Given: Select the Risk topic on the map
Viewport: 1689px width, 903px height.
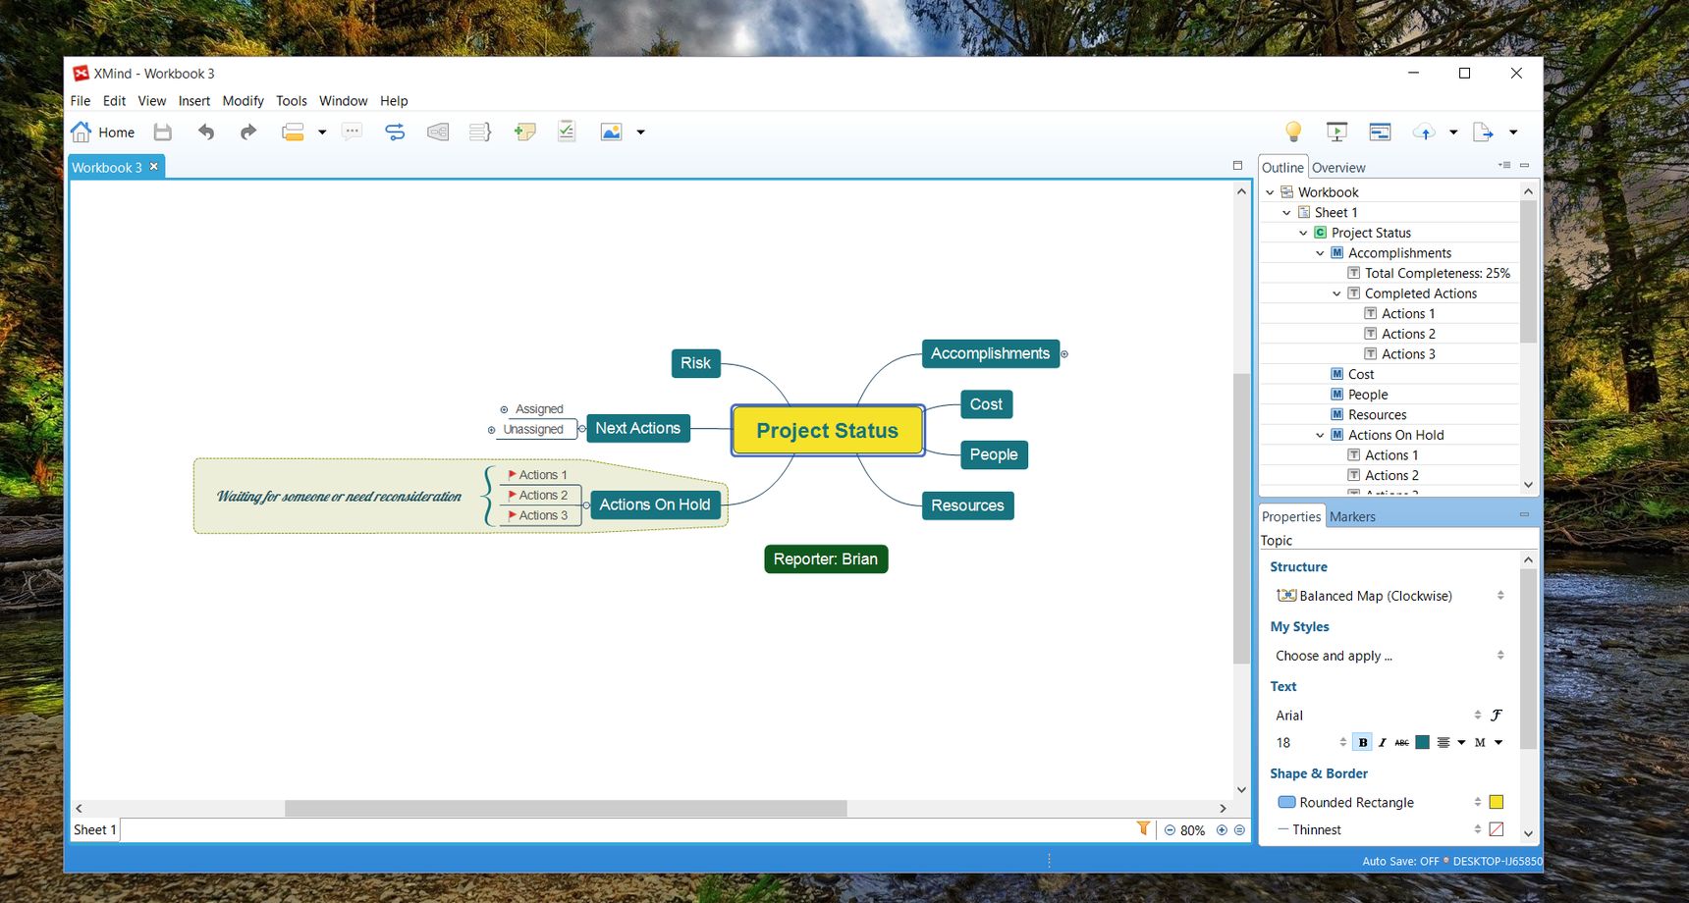Looking at the screenshot, I should click(x=695, y=363).
